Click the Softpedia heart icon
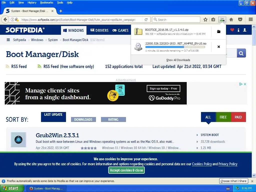 coord(232,30)
